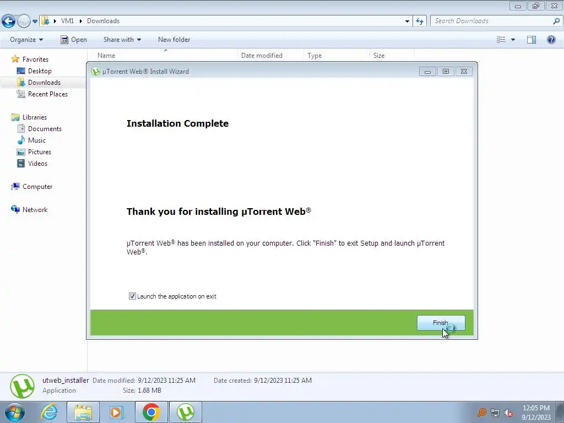The image size is (564, 423).
Task: Click the magnifier tray icon
Action: point(481,412)
